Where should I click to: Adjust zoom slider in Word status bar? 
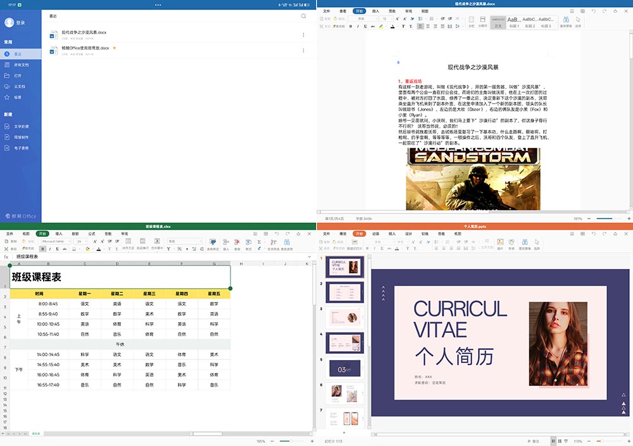608,219
